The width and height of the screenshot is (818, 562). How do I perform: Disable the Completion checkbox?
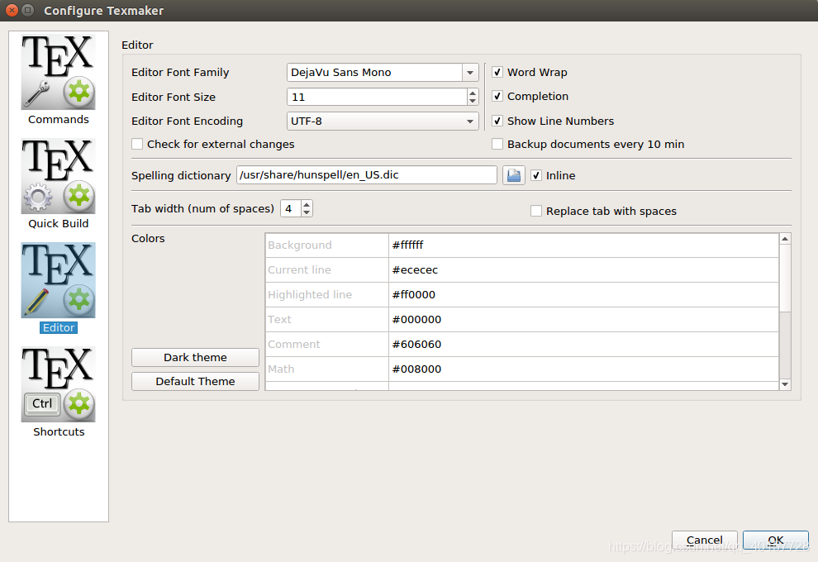(x=497, y=96)
